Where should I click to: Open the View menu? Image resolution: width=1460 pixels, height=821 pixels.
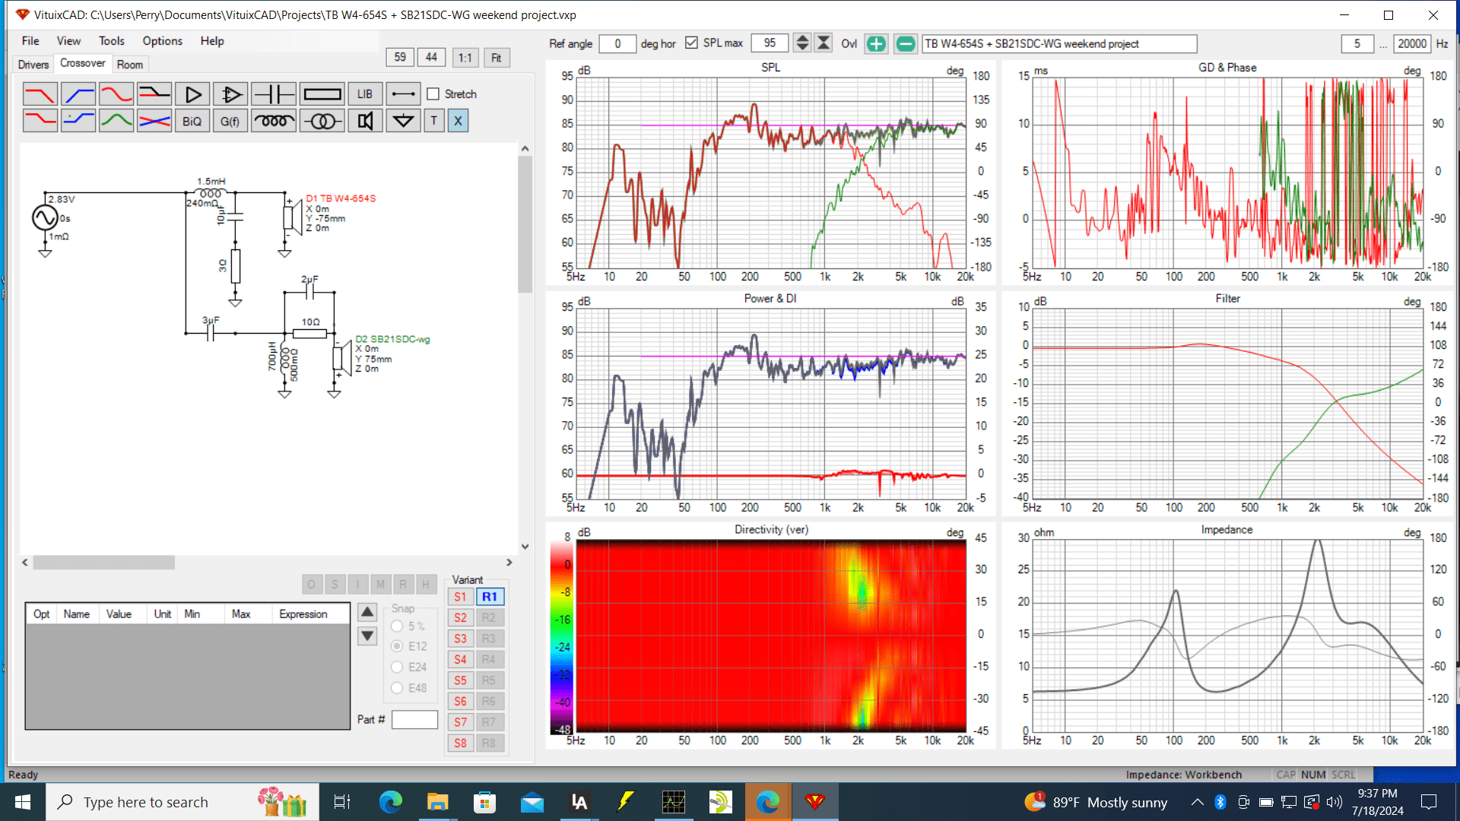pos(68,41)
